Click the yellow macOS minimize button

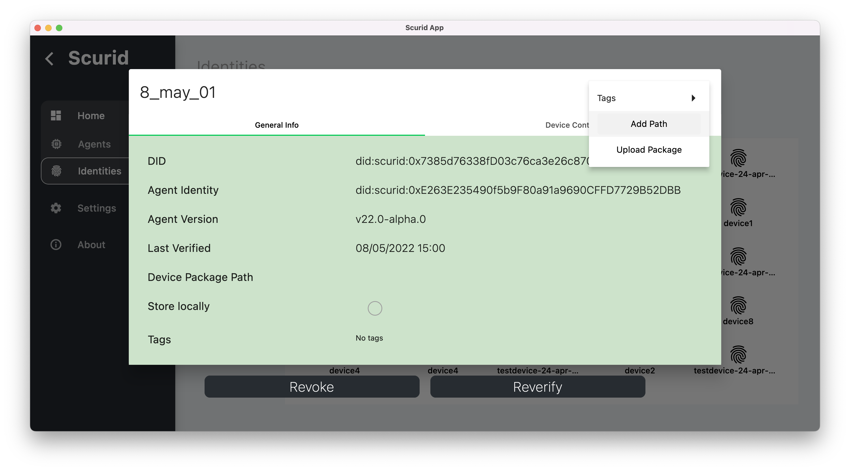click(x=48, y=28)
